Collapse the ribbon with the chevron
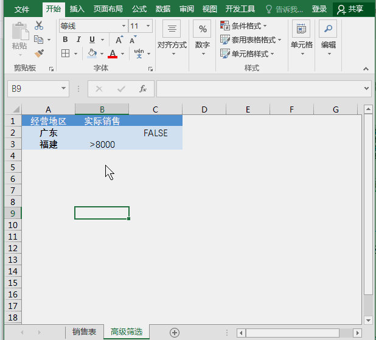376x340 pixels. coord(366,69)
